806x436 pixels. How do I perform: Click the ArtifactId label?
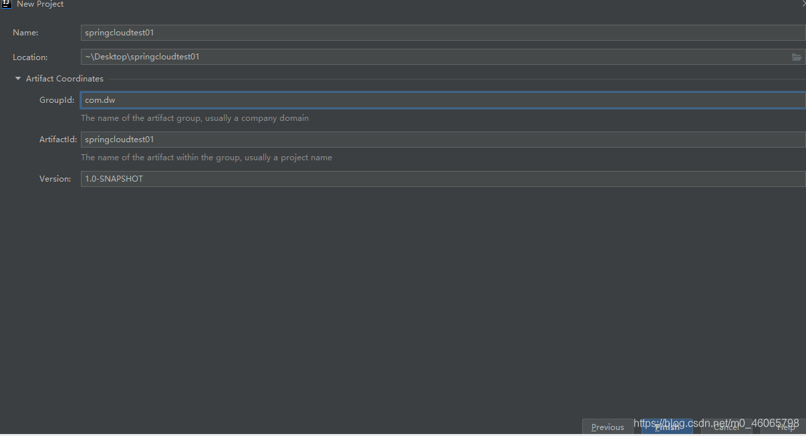[x=58, y=140]
